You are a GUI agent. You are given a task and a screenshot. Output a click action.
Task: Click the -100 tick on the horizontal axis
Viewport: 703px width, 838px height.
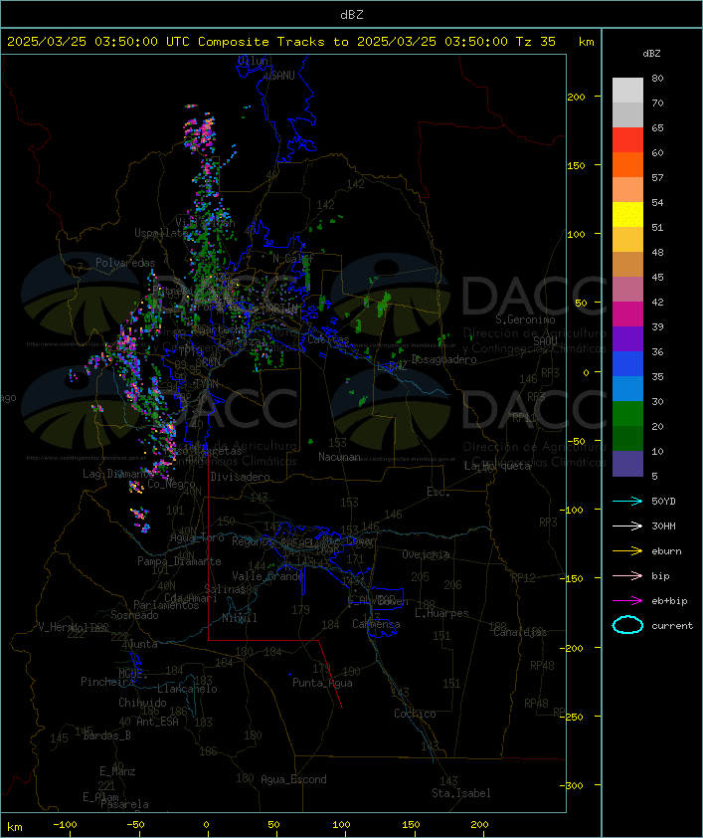click(65, 825)
